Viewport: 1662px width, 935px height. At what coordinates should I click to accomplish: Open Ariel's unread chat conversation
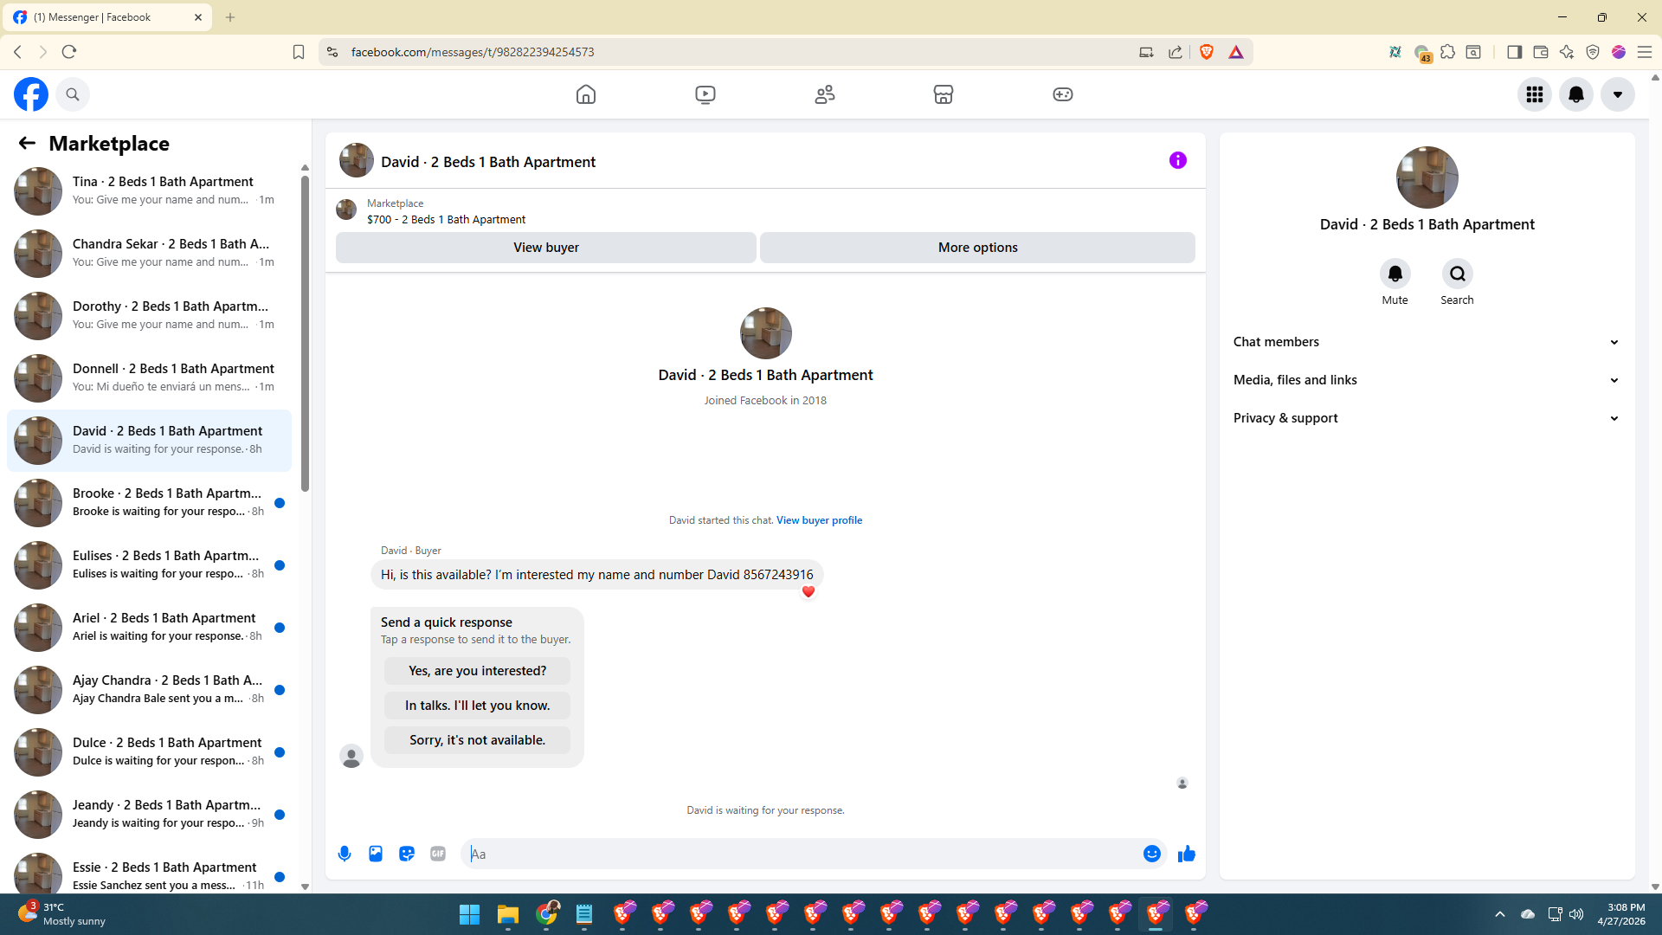pyautogui.click(x=149, y=628)
